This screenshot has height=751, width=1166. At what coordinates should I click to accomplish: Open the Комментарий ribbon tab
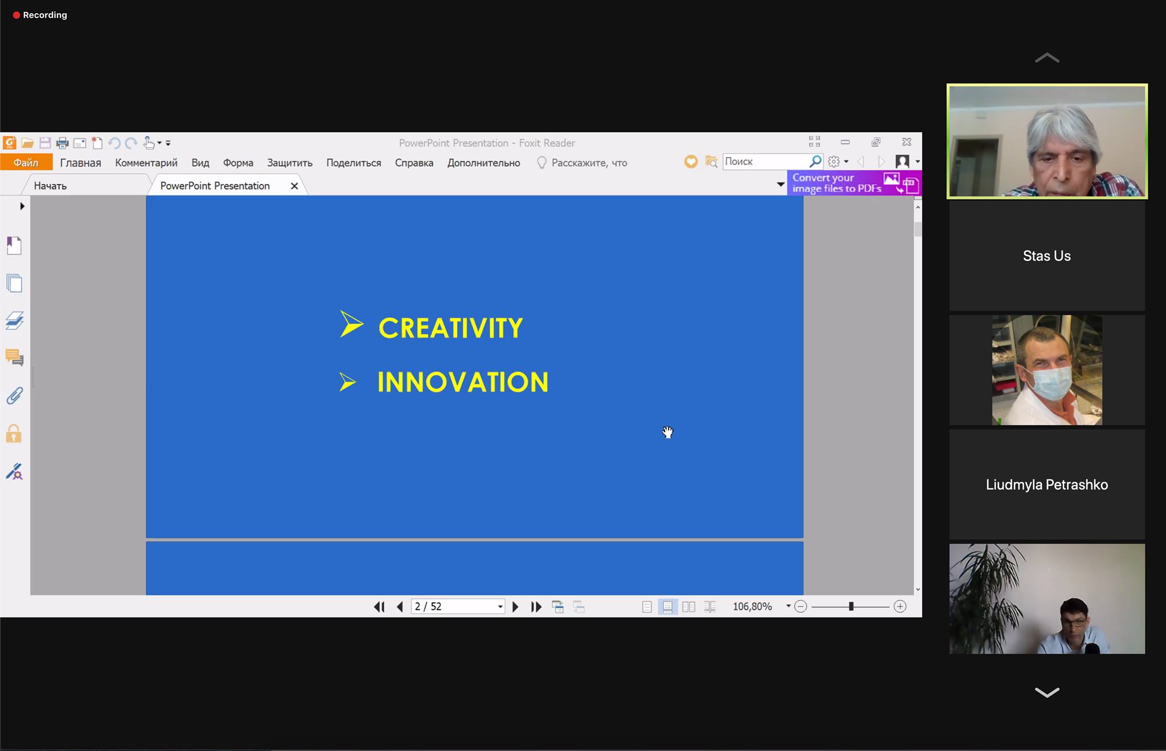click(x=146, y=163)
